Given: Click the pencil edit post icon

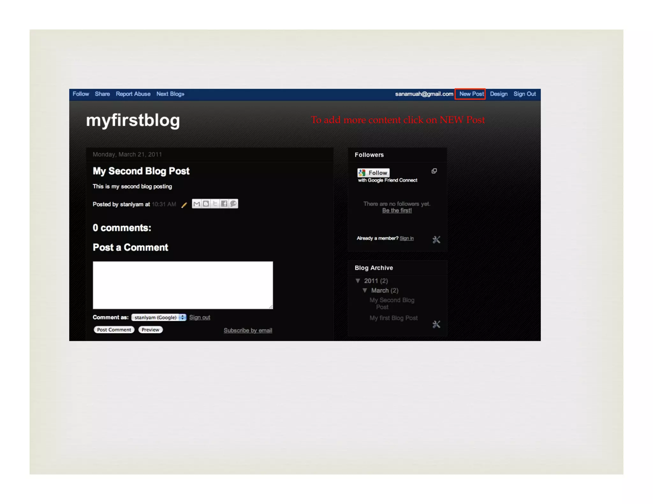Looking at the screenshot, I should [x=184, y=205].
